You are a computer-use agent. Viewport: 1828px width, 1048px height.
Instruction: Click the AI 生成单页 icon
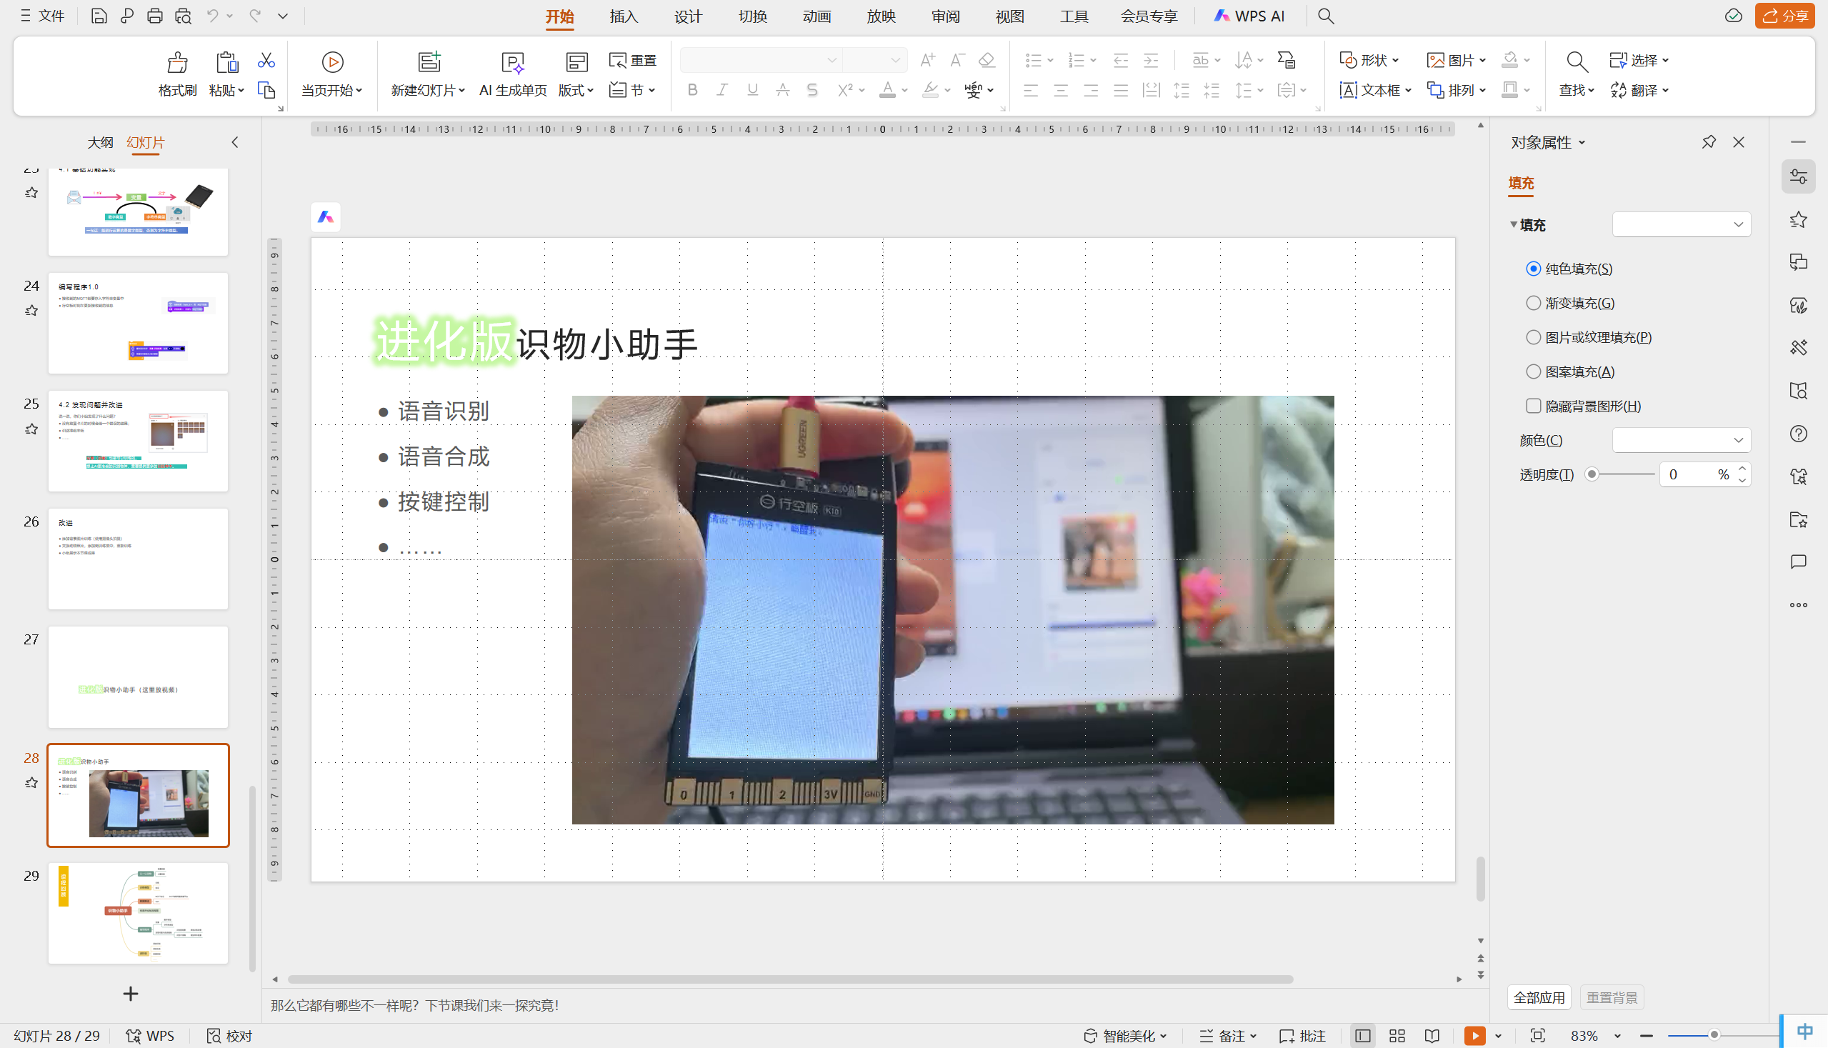pos(512,64)
